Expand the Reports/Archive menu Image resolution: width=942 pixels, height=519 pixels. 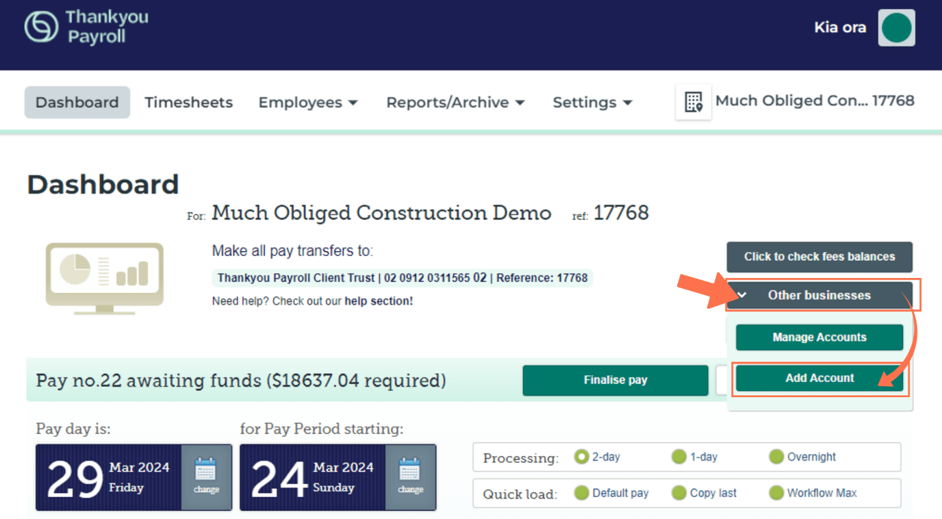point(455,102)
